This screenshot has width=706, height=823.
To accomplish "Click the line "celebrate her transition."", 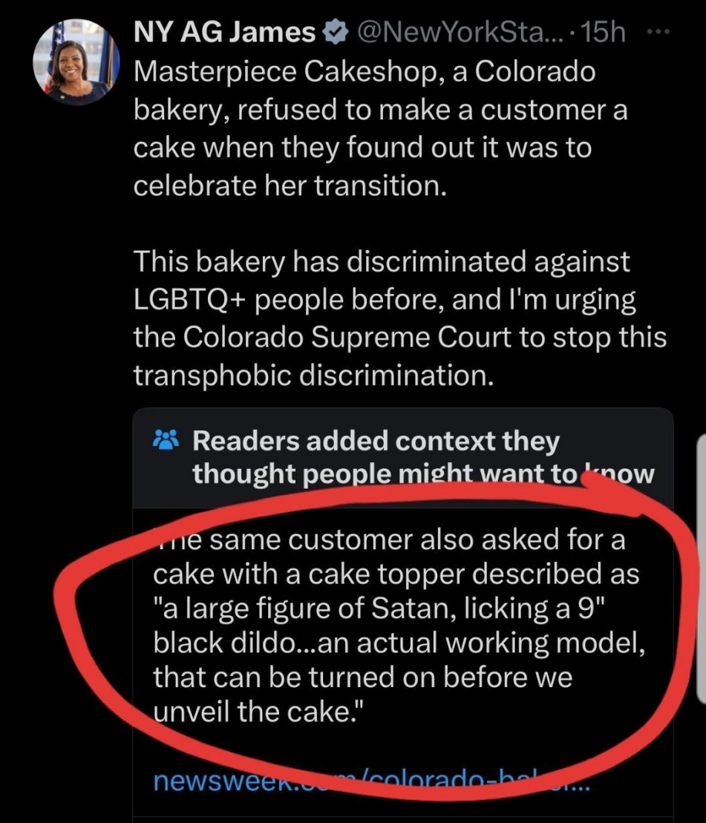I will (290, 186).
